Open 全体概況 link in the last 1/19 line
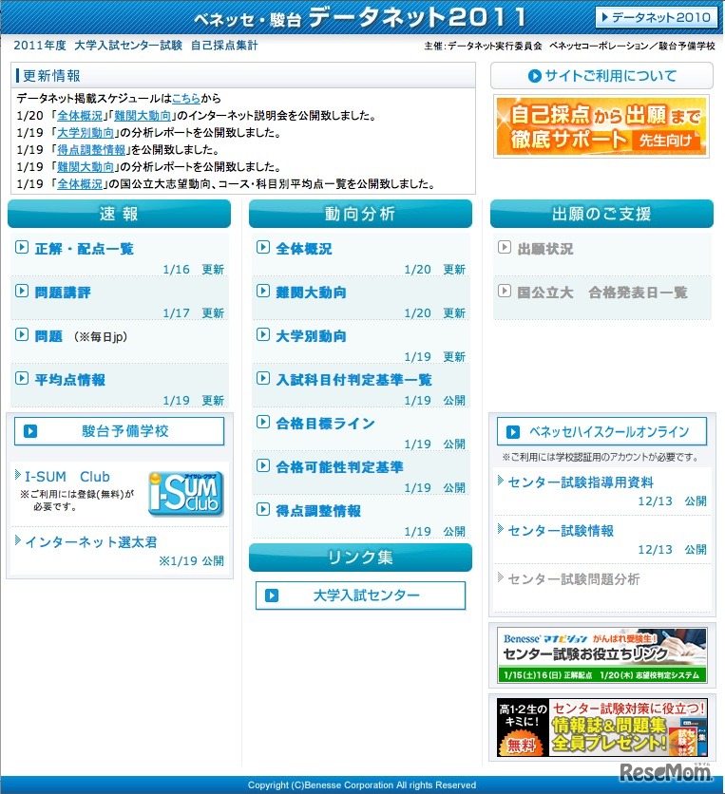Screen dimensions: 725x794 [x=80, y=184]
